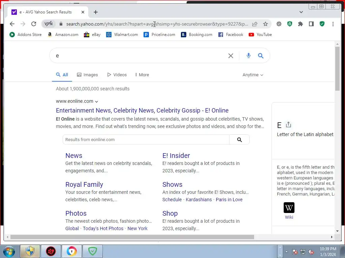This screenshot has width=345, height=258.
Task: Show hidden system tray icons
Action: click(286, 252)
